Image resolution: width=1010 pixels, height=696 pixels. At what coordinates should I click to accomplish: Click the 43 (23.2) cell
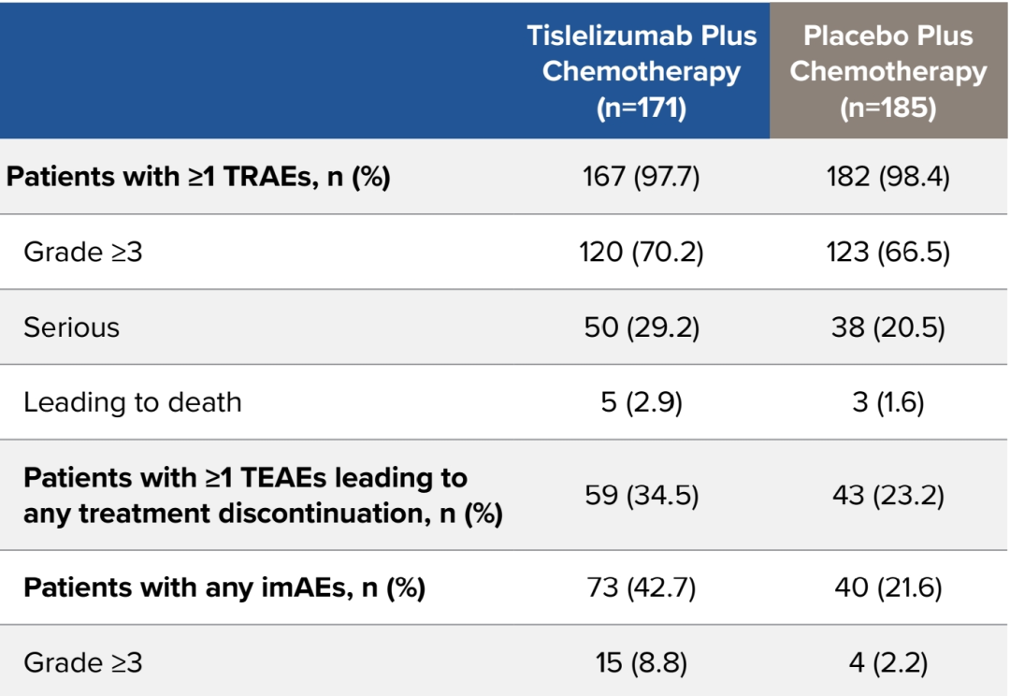point(888,495)
